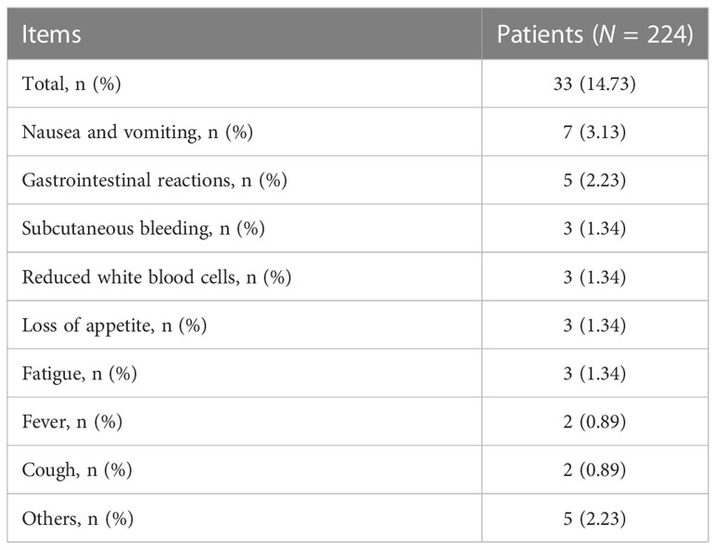Select the Fatigue, n (%) label
Image resolution: width=716 pixels, height=550 pixels.
point(80,374)
